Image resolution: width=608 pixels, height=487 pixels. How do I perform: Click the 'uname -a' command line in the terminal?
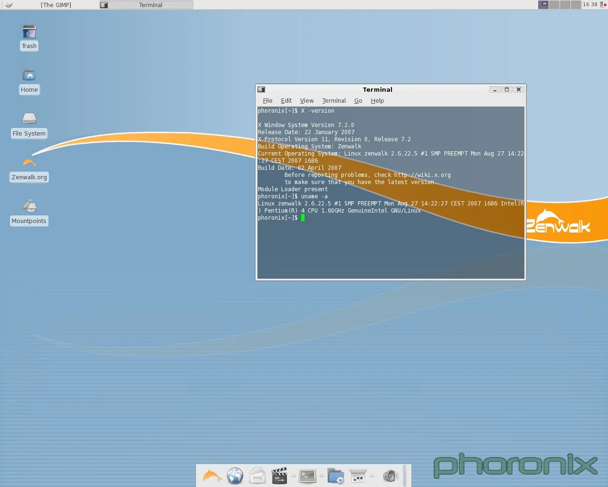(293, 196)
